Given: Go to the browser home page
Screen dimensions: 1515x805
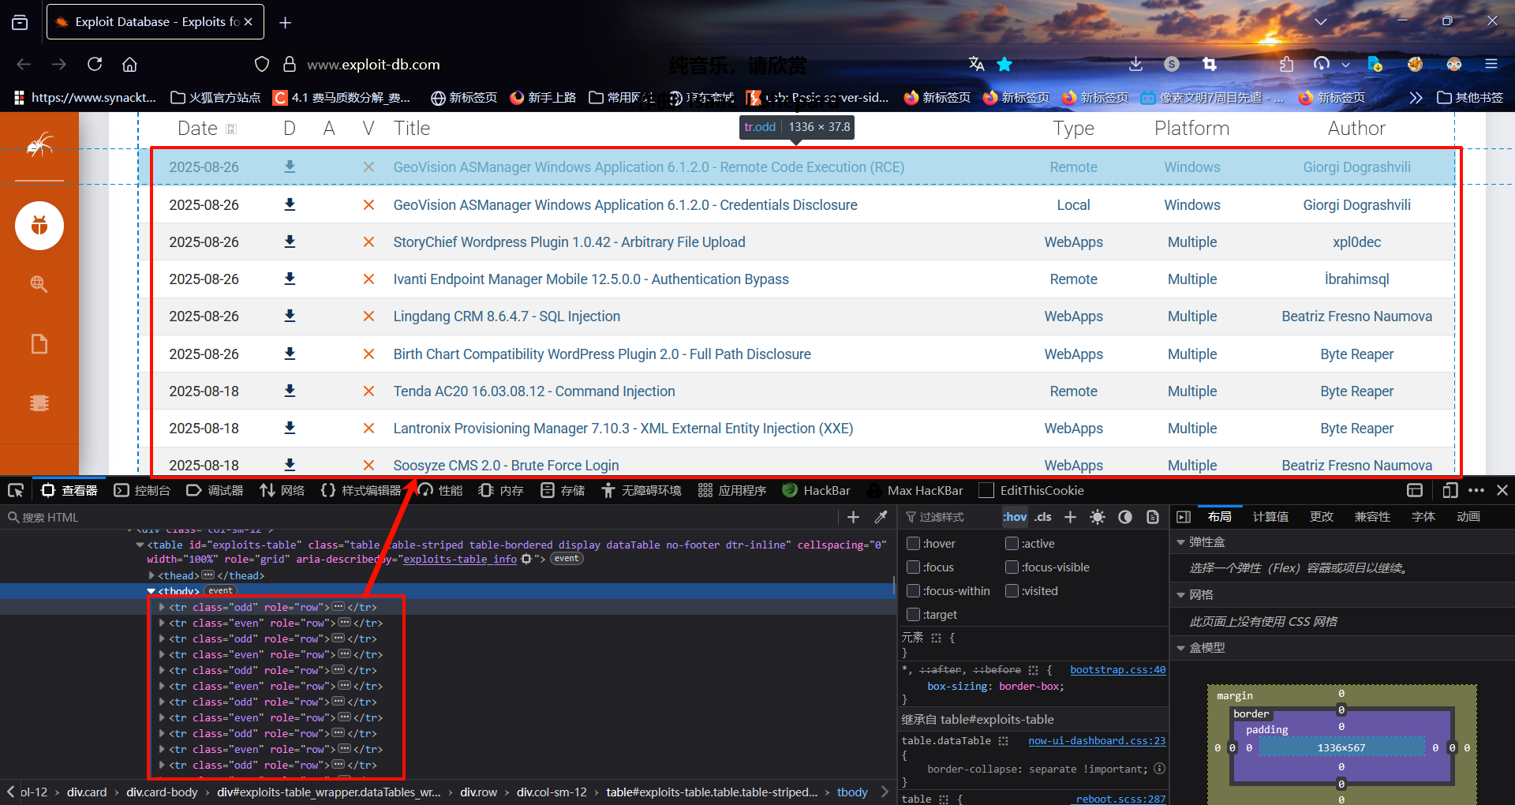Looking at the screenshot, I should [129, 64].
